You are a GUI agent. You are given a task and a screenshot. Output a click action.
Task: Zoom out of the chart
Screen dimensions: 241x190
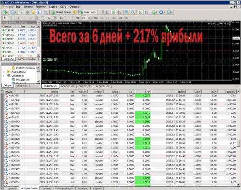click(133, 12)
